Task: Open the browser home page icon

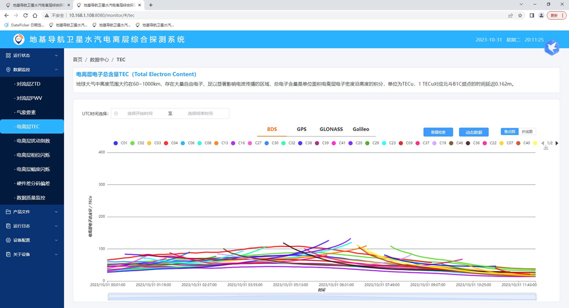Action: (x=35, y=15)
